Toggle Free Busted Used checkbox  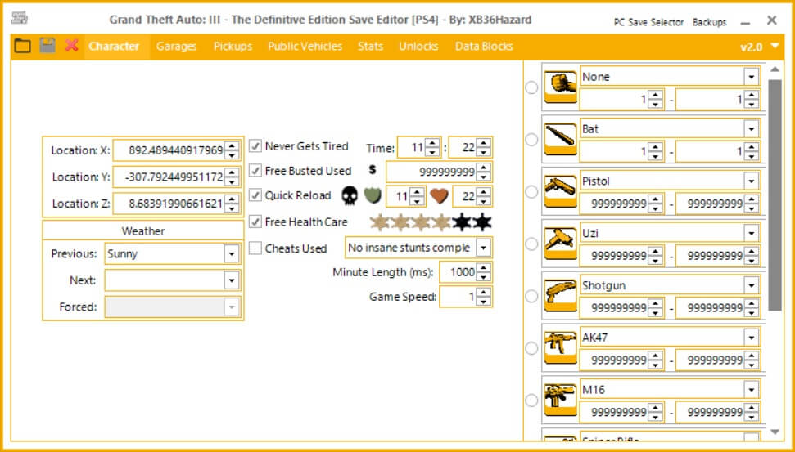(255, 171)
